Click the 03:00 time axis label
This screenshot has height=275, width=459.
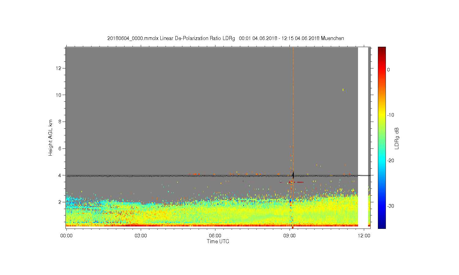[141, 236]
